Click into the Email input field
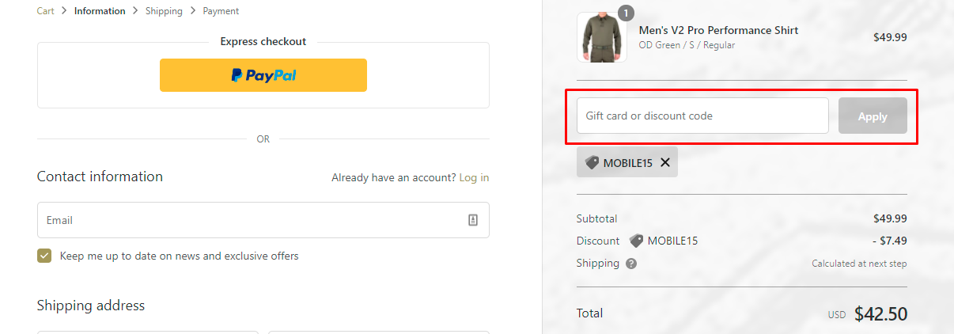 click(x=253, y=220)
